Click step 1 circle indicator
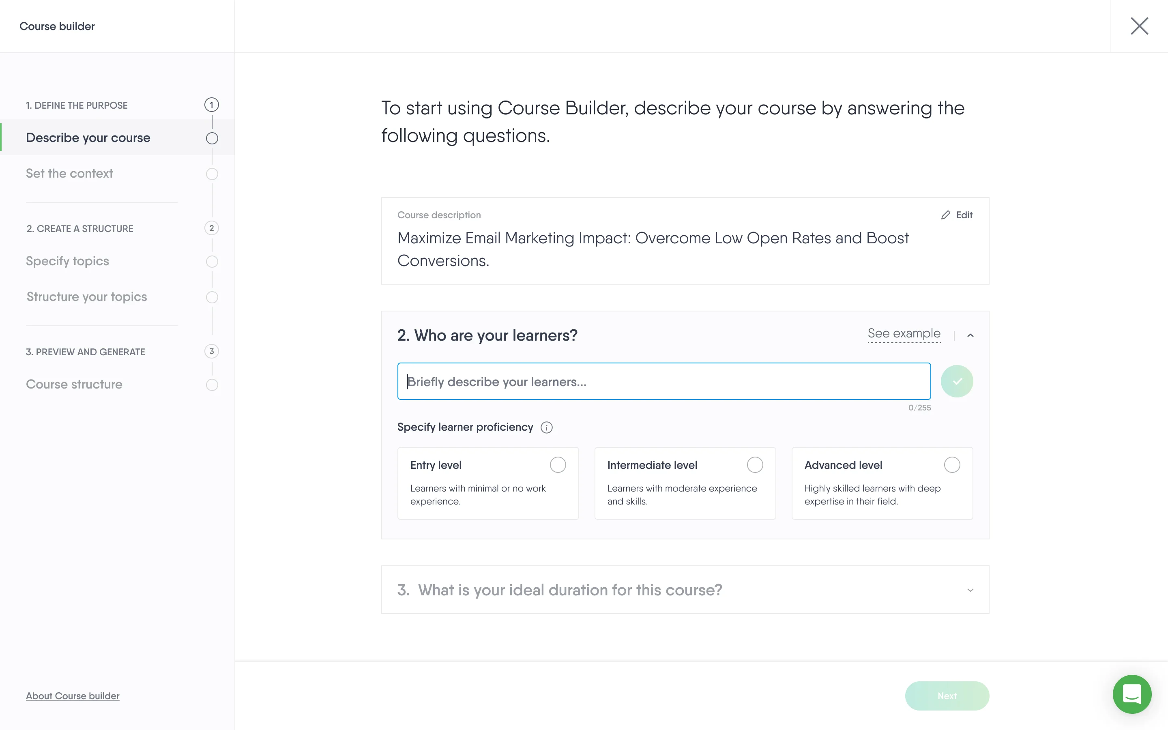 click(x=211, y=105)
